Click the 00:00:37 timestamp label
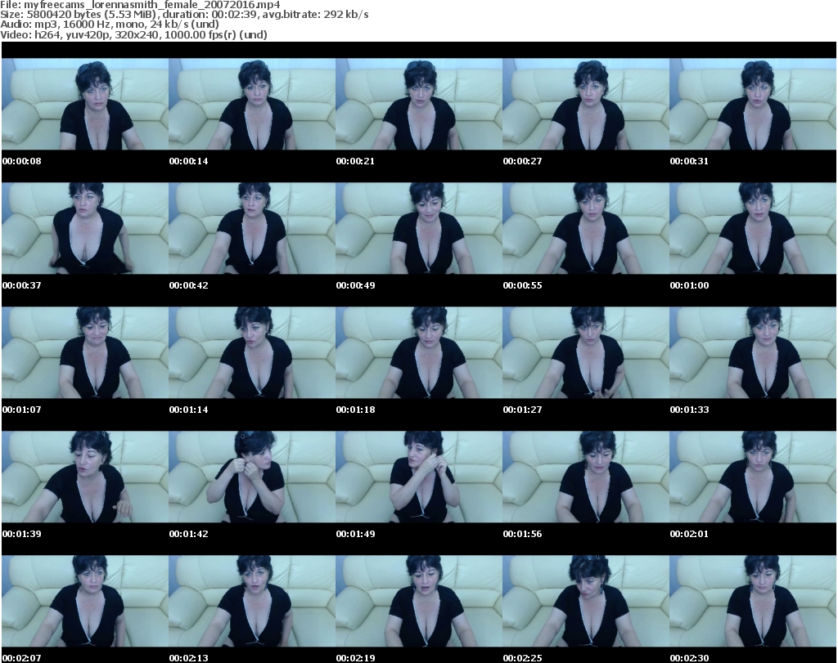 22,285
